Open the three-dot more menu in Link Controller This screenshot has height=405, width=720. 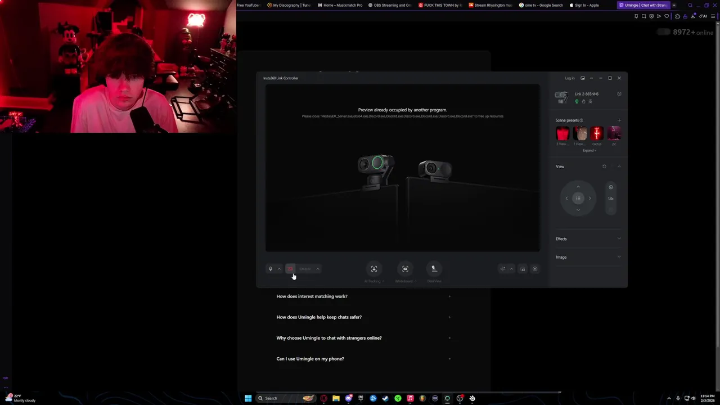(x=591, y=78)
